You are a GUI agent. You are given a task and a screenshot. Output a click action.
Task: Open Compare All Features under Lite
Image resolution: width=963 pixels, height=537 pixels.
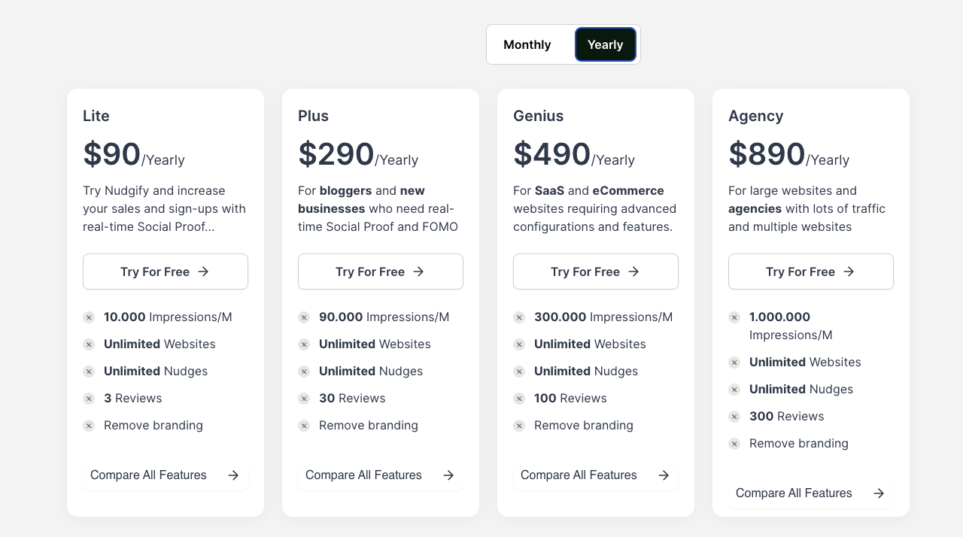[x=166, y=475]
